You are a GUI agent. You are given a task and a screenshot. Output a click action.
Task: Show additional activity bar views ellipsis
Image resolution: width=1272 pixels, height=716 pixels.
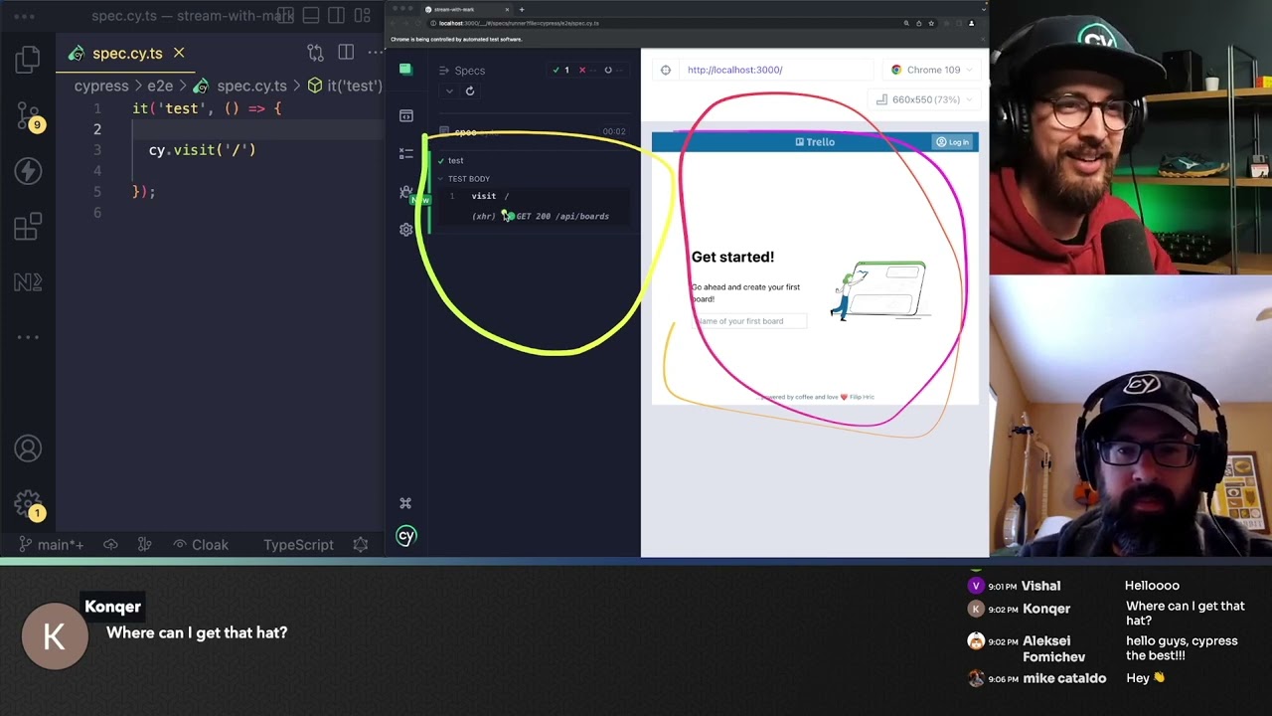tap(28, 337)
